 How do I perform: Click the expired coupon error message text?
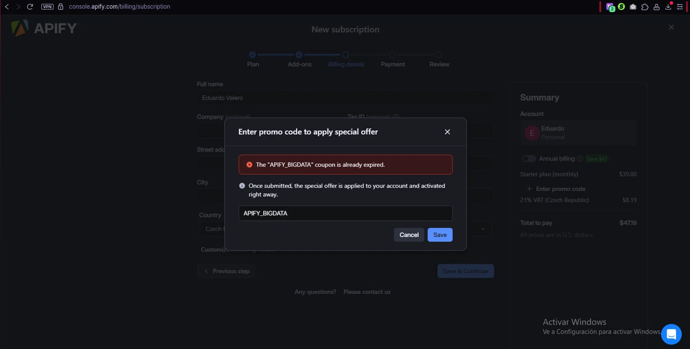[x=320, y=164]
